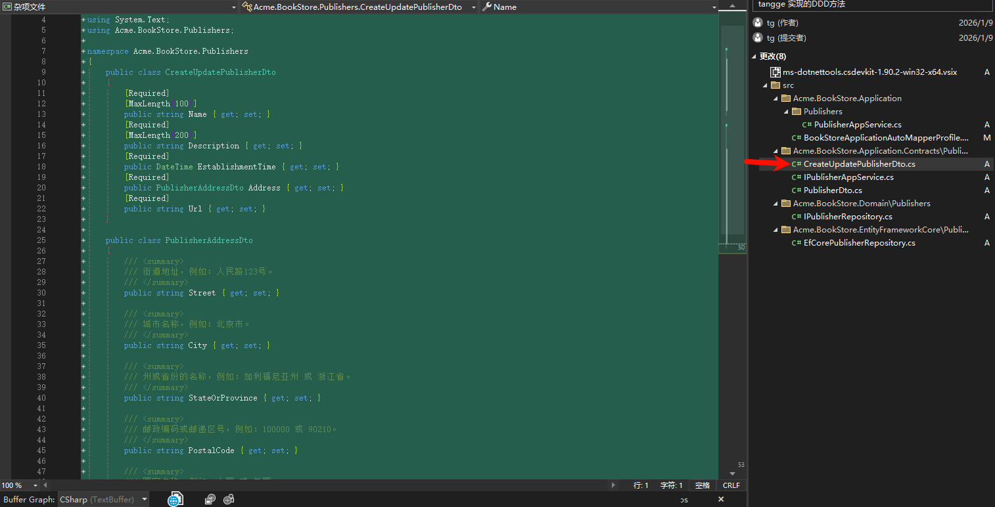Click line number 25 in the gutter

click(x=41, y=240)
